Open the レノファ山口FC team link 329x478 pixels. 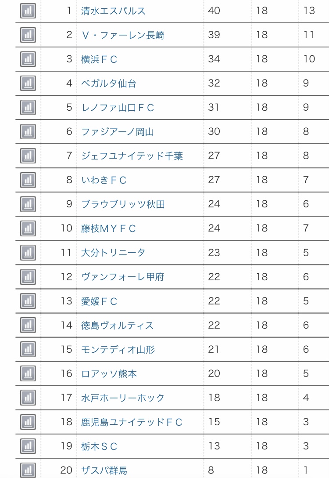(118, 108)
